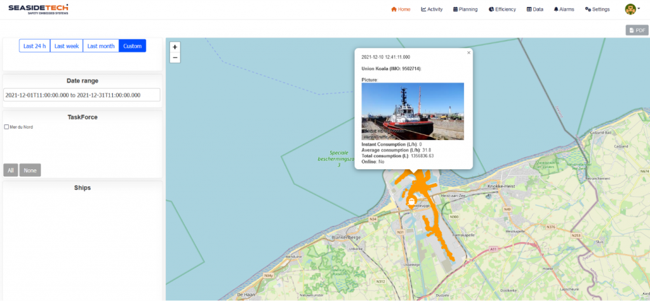Viewport: 650px width, 301px height.
Task: Open the Efficiency section
Action: pos(502,10)
